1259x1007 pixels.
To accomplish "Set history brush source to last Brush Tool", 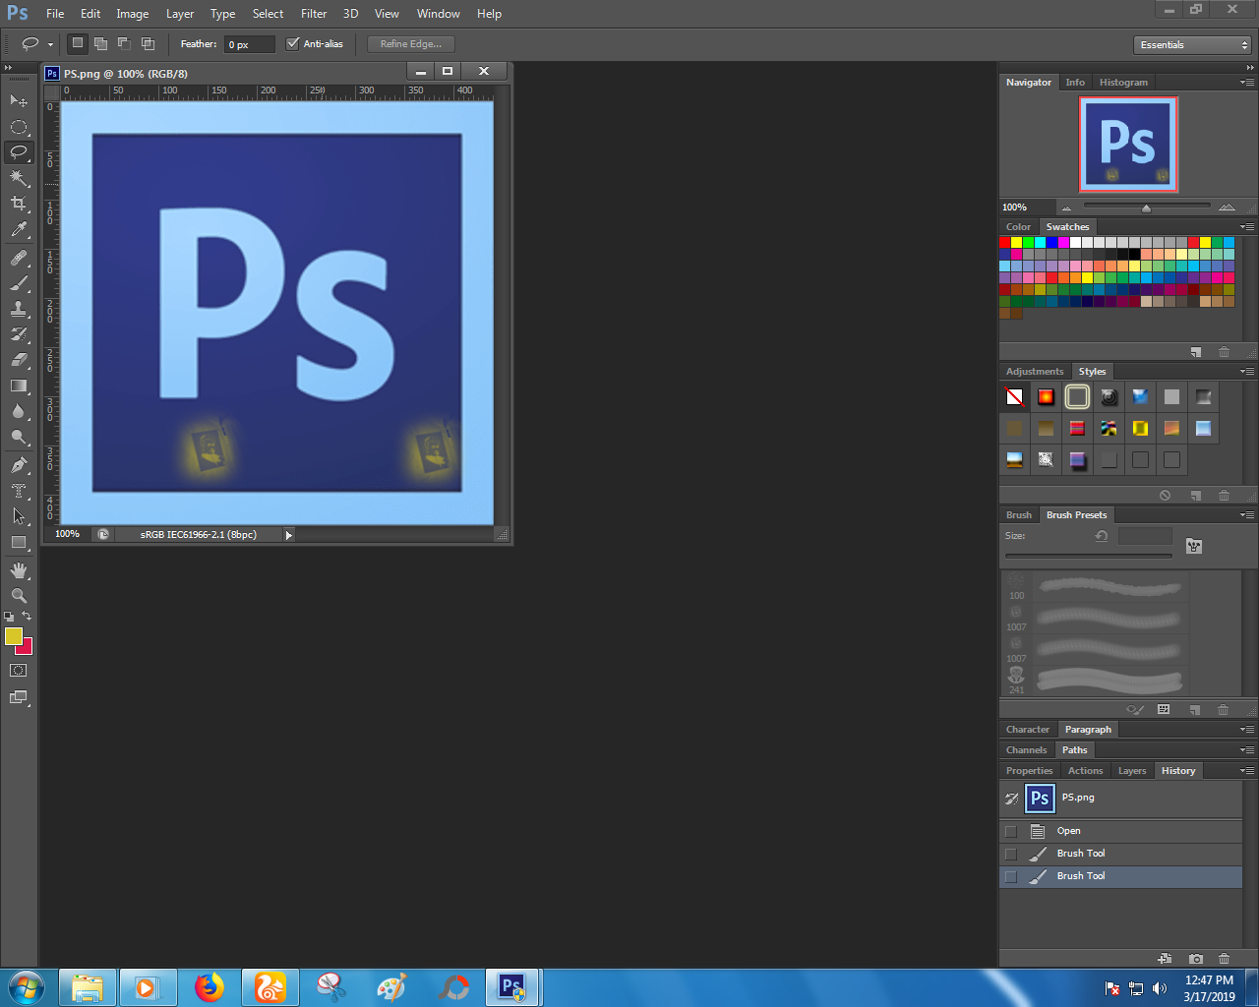I will click(x=1011, y=876).
